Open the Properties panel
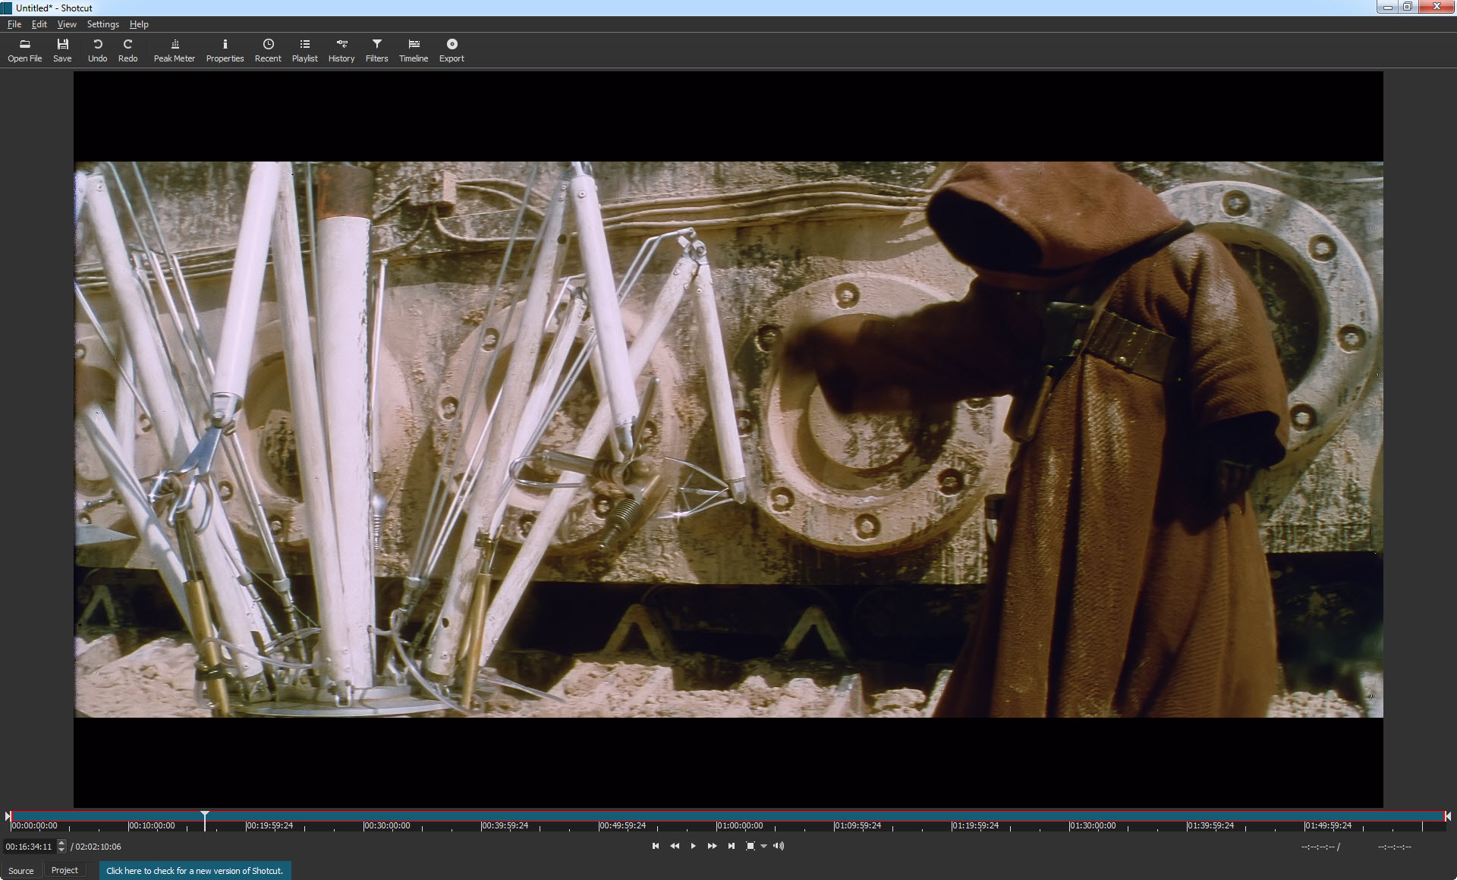The width and height of the screenshot is (1457, 880). coord(225,51)
